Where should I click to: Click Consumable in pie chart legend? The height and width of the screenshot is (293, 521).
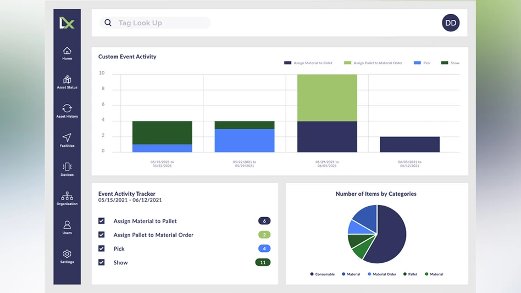click(x=322, y=274)
